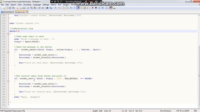Open the View menu
200x112 pixels.
point(20,5)
